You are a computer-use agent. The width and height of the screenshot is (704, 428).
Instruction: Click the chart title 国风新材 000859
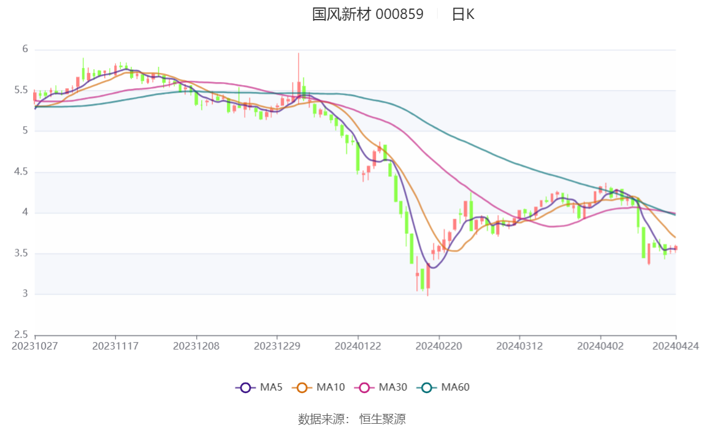point(368,14)
